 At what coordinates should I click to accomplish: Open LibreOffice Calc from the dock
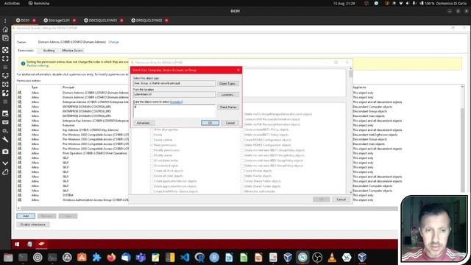point(244,258)
